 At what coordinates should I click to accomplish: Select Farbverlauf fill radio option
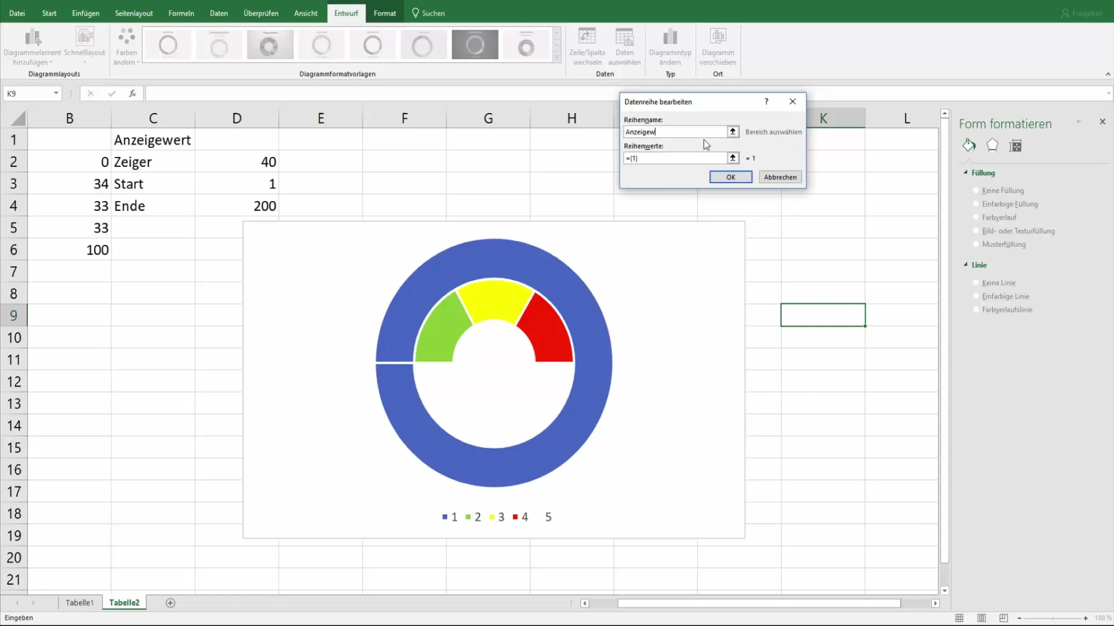click(x=976, y=217)
